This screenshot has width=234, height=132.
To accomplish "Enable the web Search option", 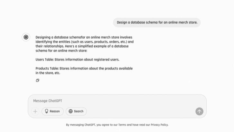I will [x=76, y=111].
